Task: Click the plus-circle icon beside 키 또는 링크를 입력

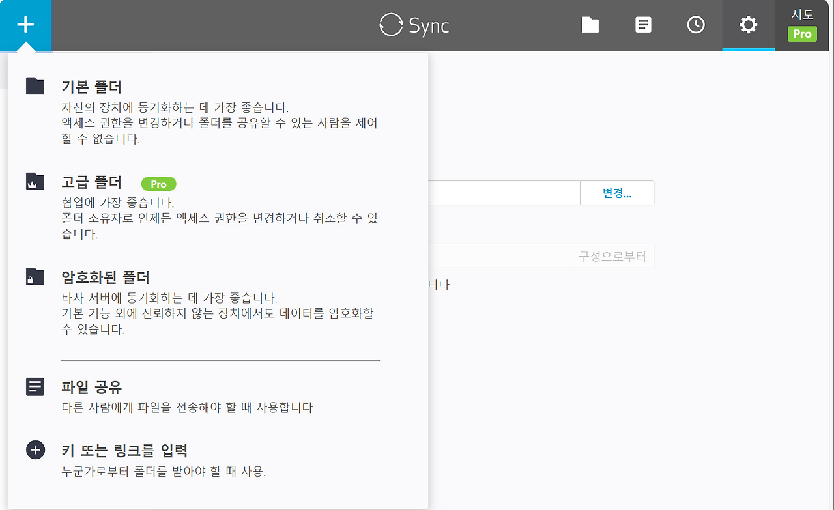Action: [x=35, y=449]
